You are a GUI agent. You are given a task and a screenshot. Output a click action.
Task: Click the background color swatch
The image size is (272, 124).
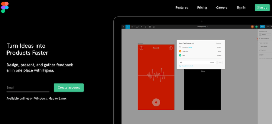click(x=260, y=35)
